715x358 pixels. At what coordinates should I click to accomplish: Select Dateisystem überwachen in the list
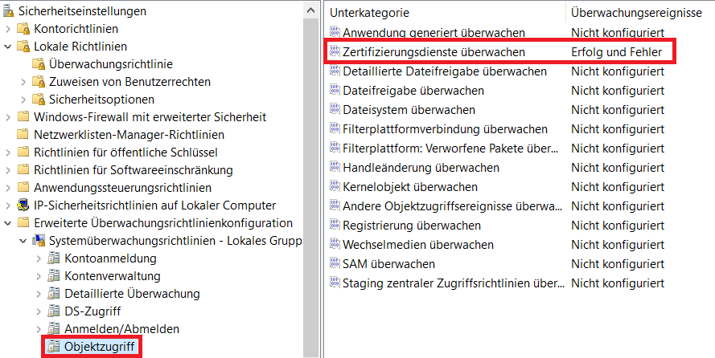(x=409, y=110)
